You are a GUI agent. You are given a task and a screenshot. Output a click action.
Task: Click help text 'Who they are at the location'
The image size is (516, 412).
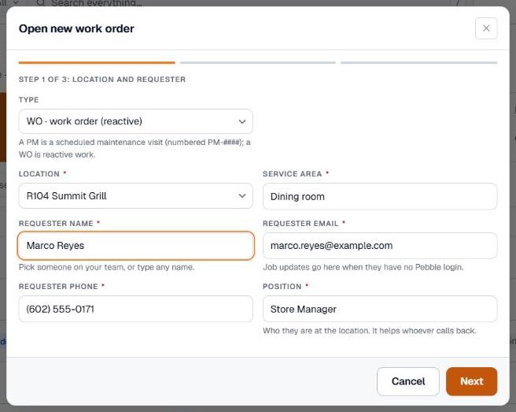(369, 331)
